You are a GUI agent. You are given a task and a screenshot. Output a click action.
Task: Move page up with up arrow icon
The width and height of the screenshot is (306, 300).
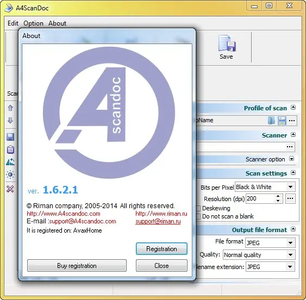10,108
